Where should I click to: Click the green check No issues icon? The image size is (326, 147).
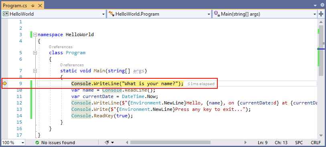click(x=37, y=143)
